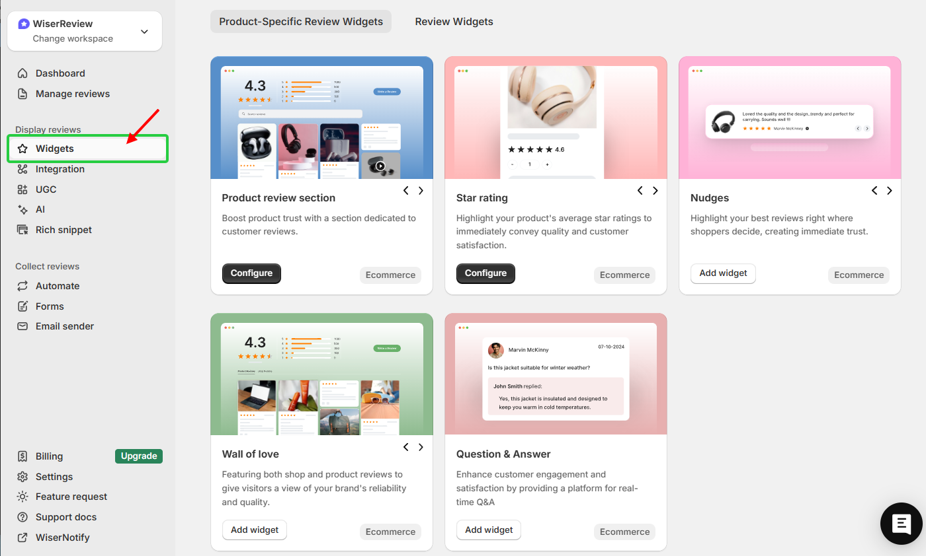Open the chat support widget
The image size is (926, 556).
[x=901, y=524]
